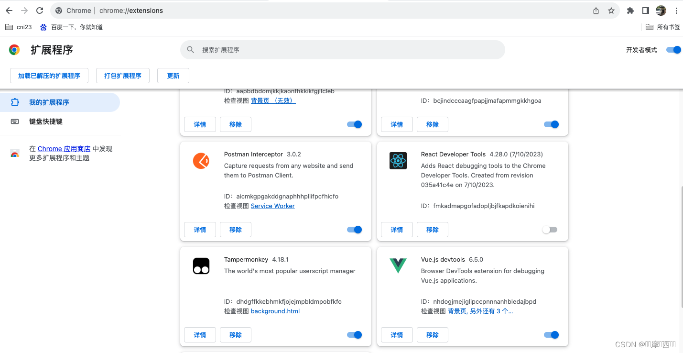Open 详情 above Postman Interceptor card
This screenshot has width=683, height=353.
(200, 124)
